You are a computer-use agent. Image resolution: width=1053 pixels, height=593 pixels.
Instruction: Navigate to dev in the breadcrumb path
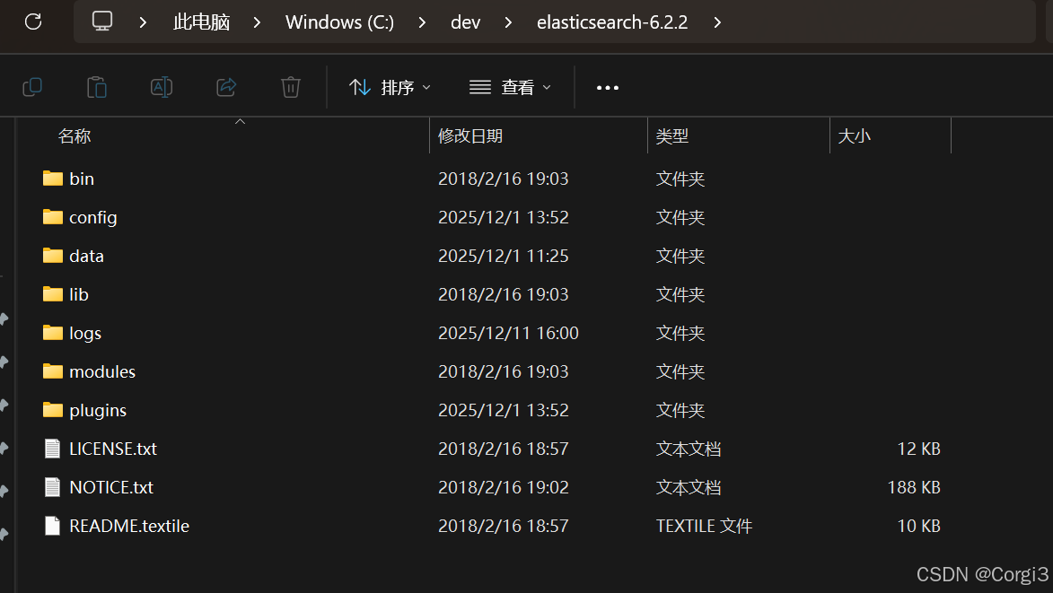[x=465, y=22]
